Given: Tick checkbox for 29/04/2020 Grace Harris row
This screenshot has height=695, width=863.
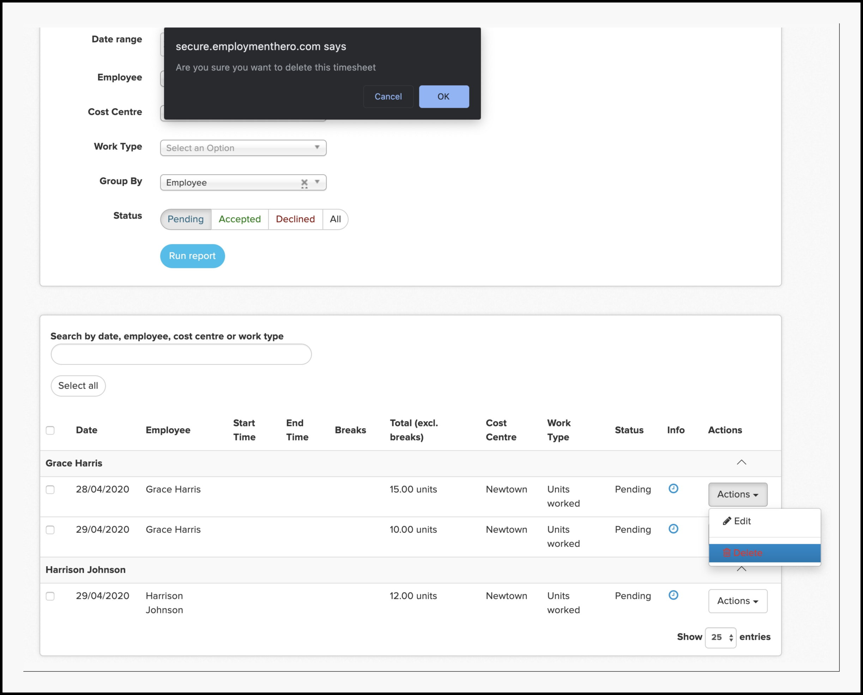Looking at the screenshot, I should point(50,530).
